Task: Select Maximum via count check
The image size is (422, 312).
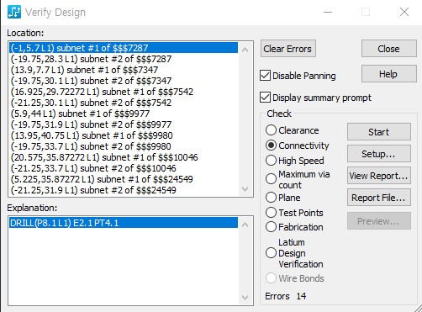Action: [271, 179]
